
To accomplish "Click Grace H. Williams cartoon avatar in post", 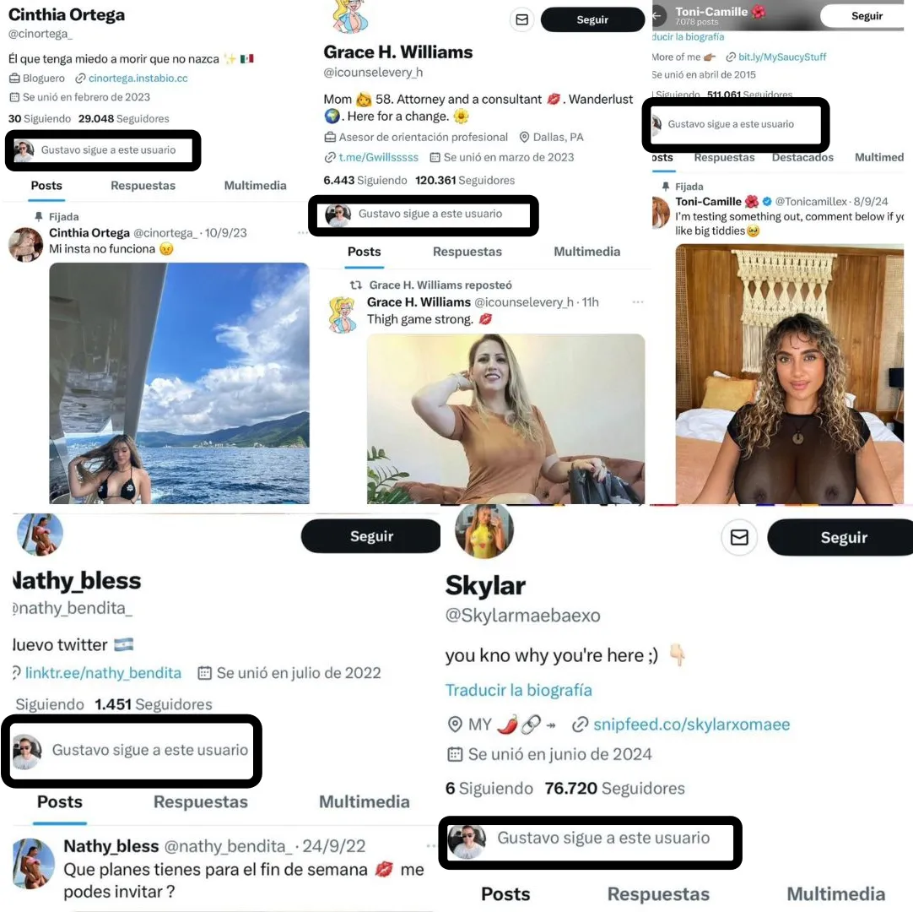I will (x=343, y=314).
